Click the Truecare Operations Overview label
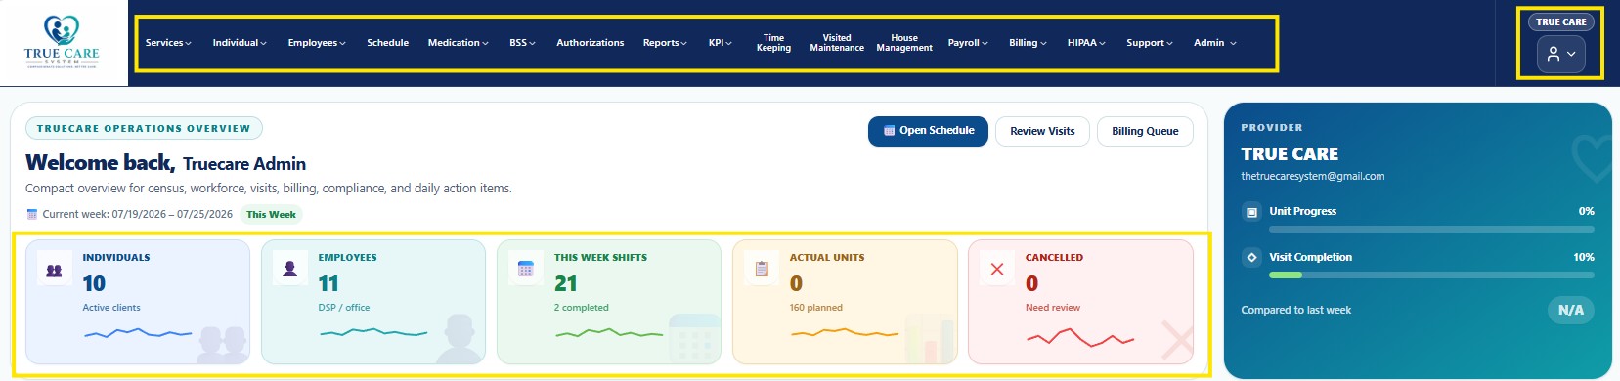 coord(144,128)
